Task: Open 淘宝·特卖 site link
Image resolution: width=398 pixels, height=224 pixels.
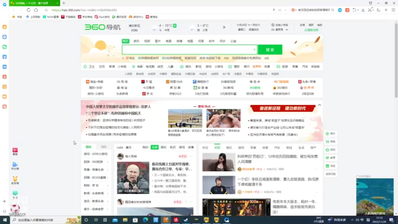Action: [95, 82]
